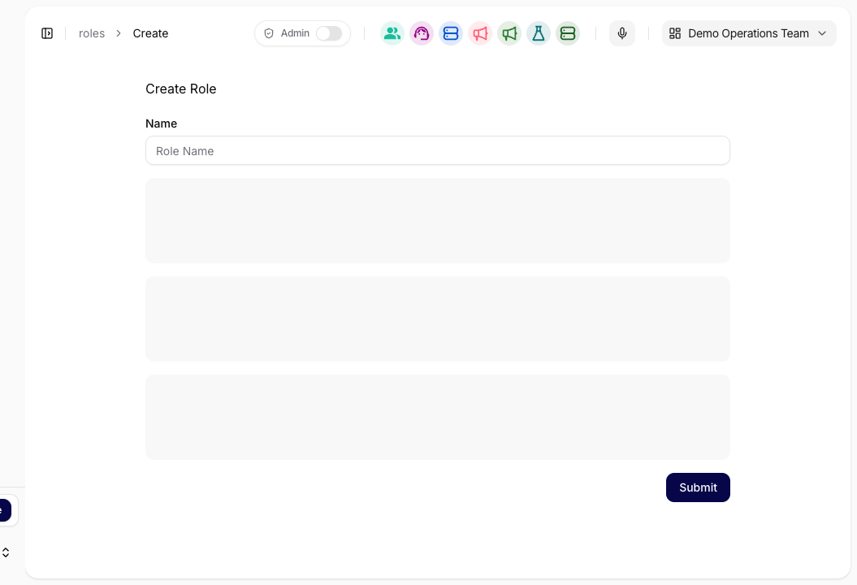
Task: Open the green megaphone icon
Action: (x=509, y=33)
